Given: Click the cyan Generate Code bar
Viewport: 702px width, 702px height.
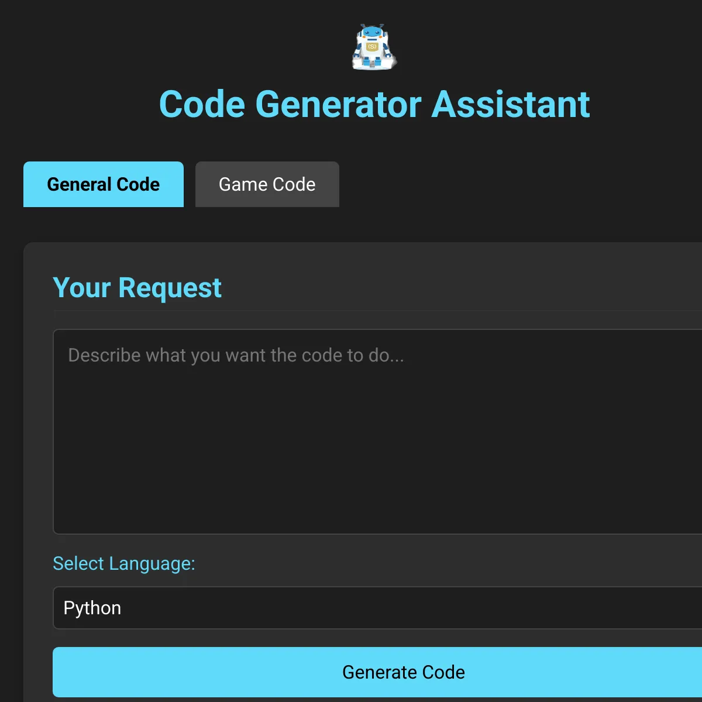Looking at the screenshot, I should pyautogui.click(x=404, y=672).
